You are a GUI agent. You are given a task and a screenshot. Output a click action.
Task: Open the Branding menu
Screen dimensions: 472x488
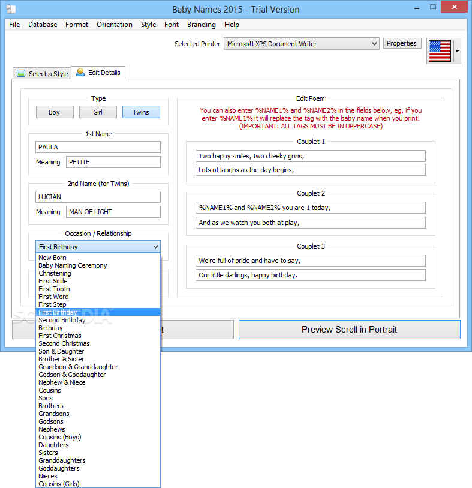pyautogui.click(x=201, y=25)
